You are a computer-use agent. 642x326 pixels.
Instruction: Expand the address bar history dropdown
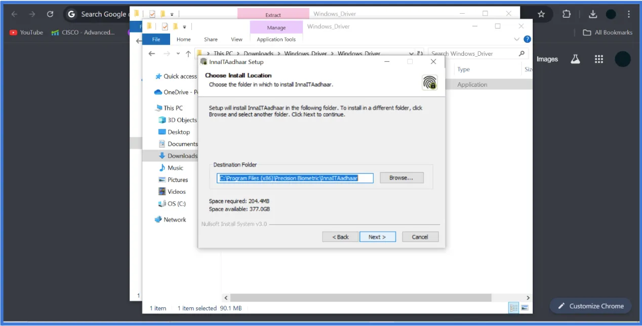click(412, 54)
